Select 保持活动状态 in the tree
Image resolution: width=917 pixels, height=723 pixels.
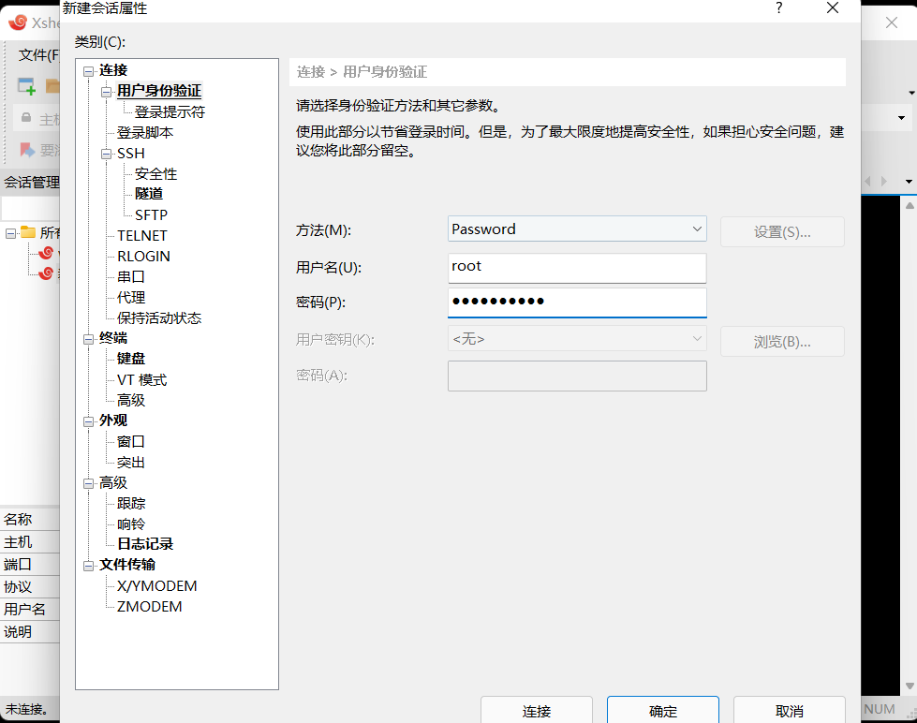pos(158,318)
